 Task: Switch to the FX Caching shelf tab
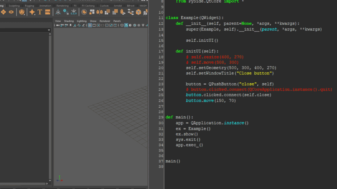coord(88,6)
